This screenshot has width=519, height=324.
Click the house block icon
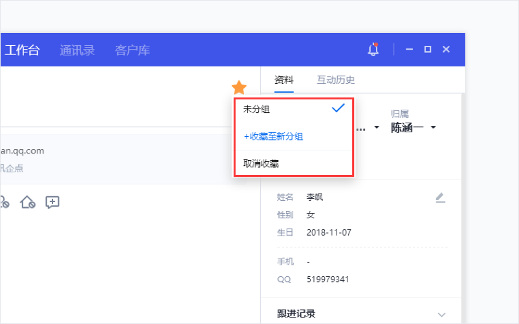(28, 202)
